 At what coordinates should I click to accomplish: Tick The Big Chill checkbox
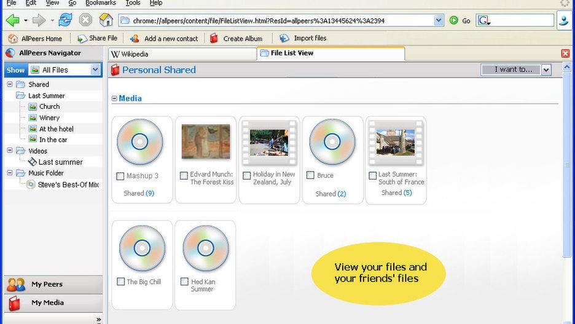[x=120, y=282]
